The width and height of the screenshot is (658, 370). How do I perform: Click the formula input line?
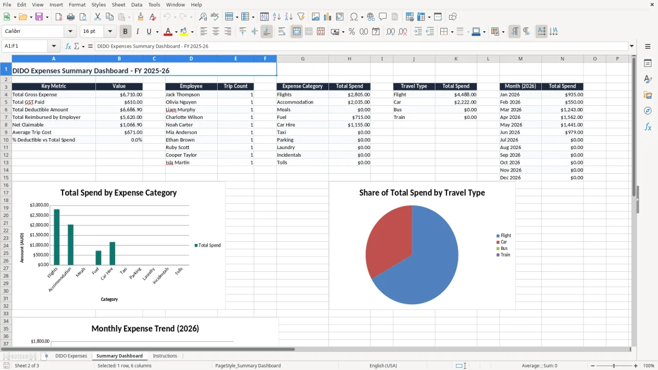pos(361,47)
